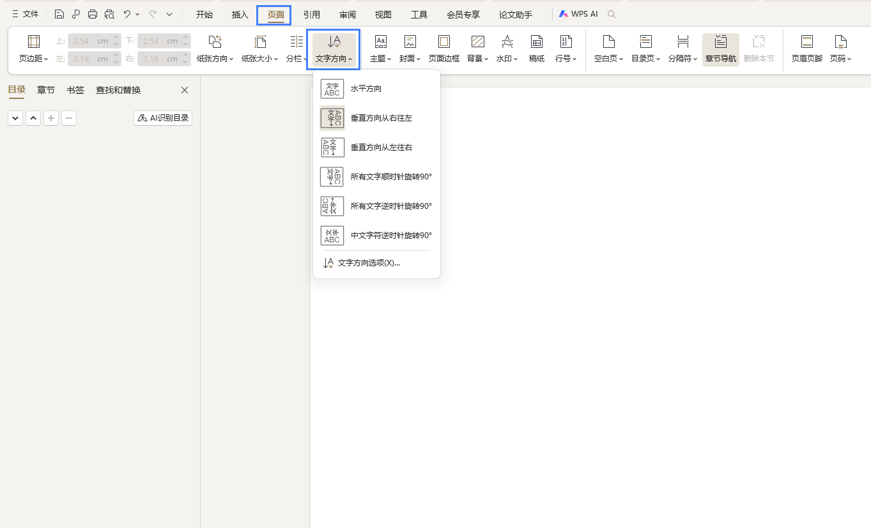
Task: Click the 页眉页脚 header footer icon
Action: [807, 50]
